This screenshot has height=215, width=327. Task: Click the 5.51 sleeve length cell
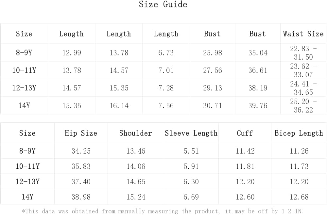pos(191,151)
